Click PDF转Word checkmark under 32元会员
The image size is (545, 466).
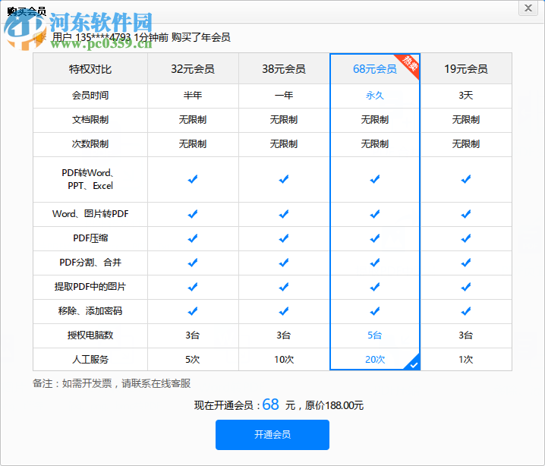tap(193, 179)
